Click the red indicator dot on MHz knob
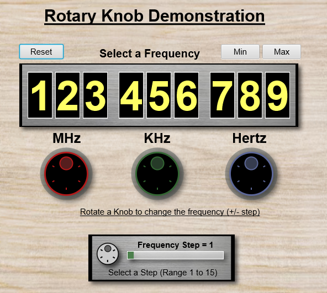This screenshot has width=327, height=293. [66, 163]
